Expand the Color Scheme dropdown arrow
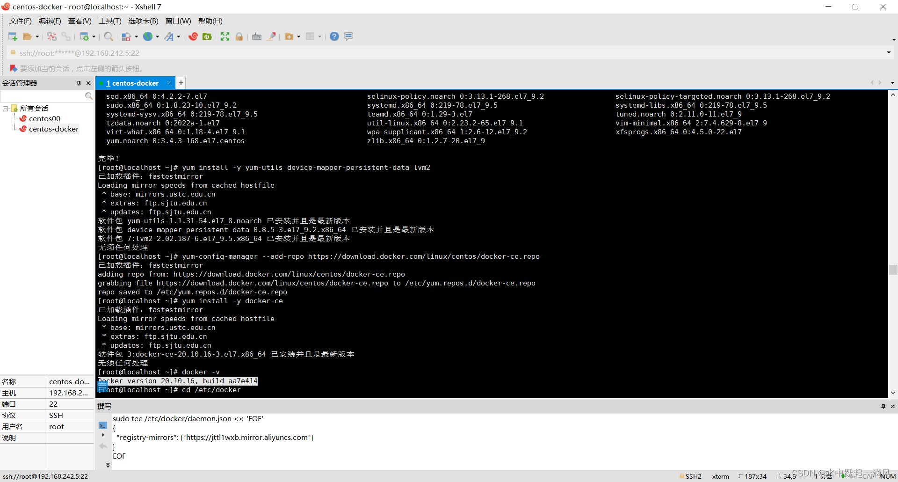The width and height of the screenshot is (898, 482). [137, 37]
